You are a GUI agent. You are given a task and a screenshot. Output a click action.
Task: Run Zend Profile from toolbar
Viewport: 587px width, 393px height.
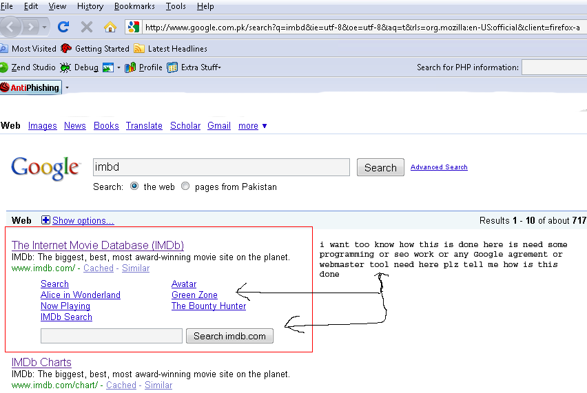coord(144,67)
